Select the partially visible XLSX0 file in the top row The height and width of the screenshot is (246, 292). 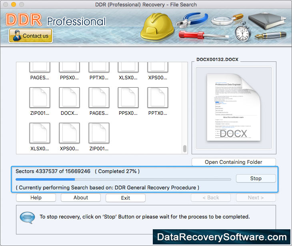128,67
